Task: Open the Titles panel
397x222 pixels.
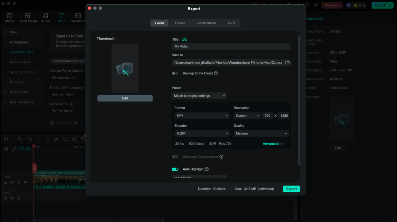Action: (61, 17)
